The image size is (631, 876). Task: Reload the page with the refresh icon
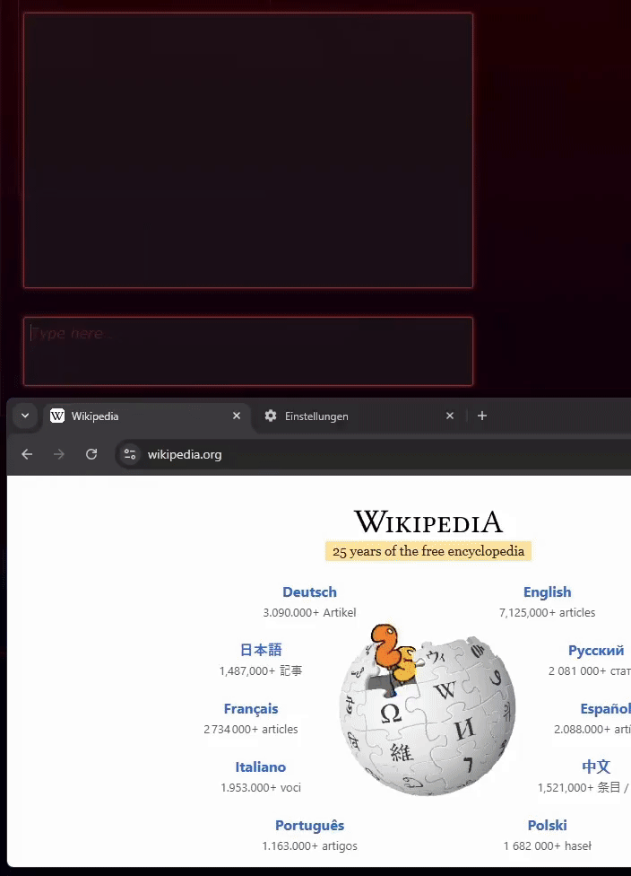pos(91,454)
